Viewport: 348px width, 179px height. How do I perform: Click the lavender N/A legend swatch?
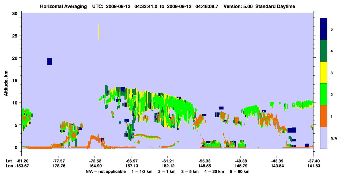pos(324,138)
